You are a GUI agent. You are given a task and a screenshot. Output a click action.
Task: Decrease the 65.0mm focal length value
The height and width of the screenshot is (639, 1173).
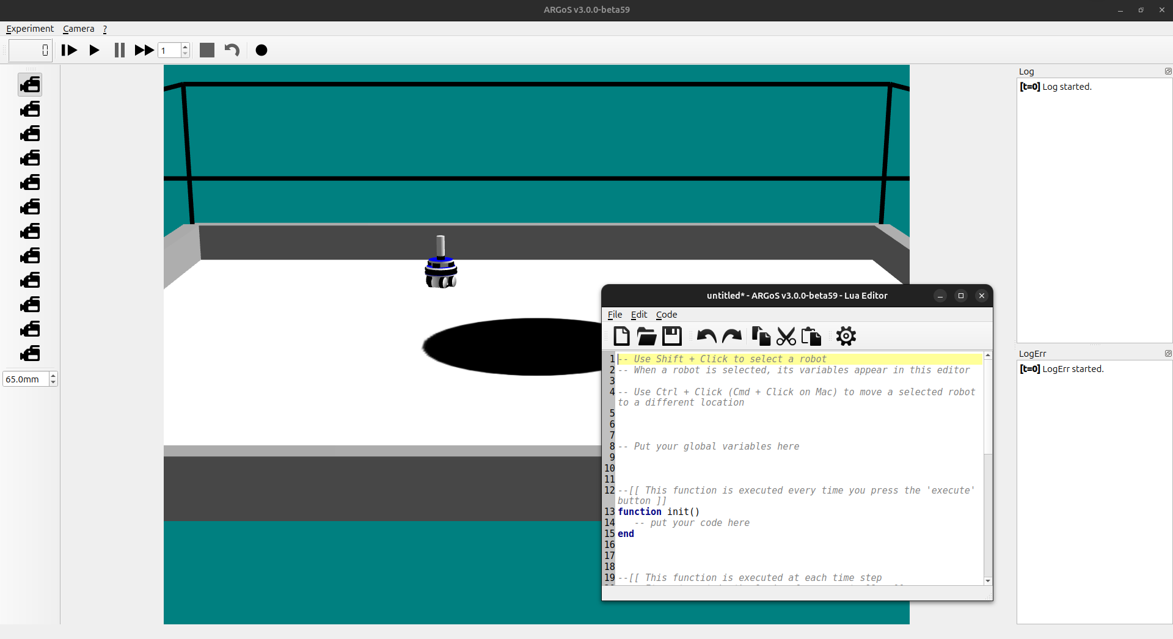(x=54, y=382)
